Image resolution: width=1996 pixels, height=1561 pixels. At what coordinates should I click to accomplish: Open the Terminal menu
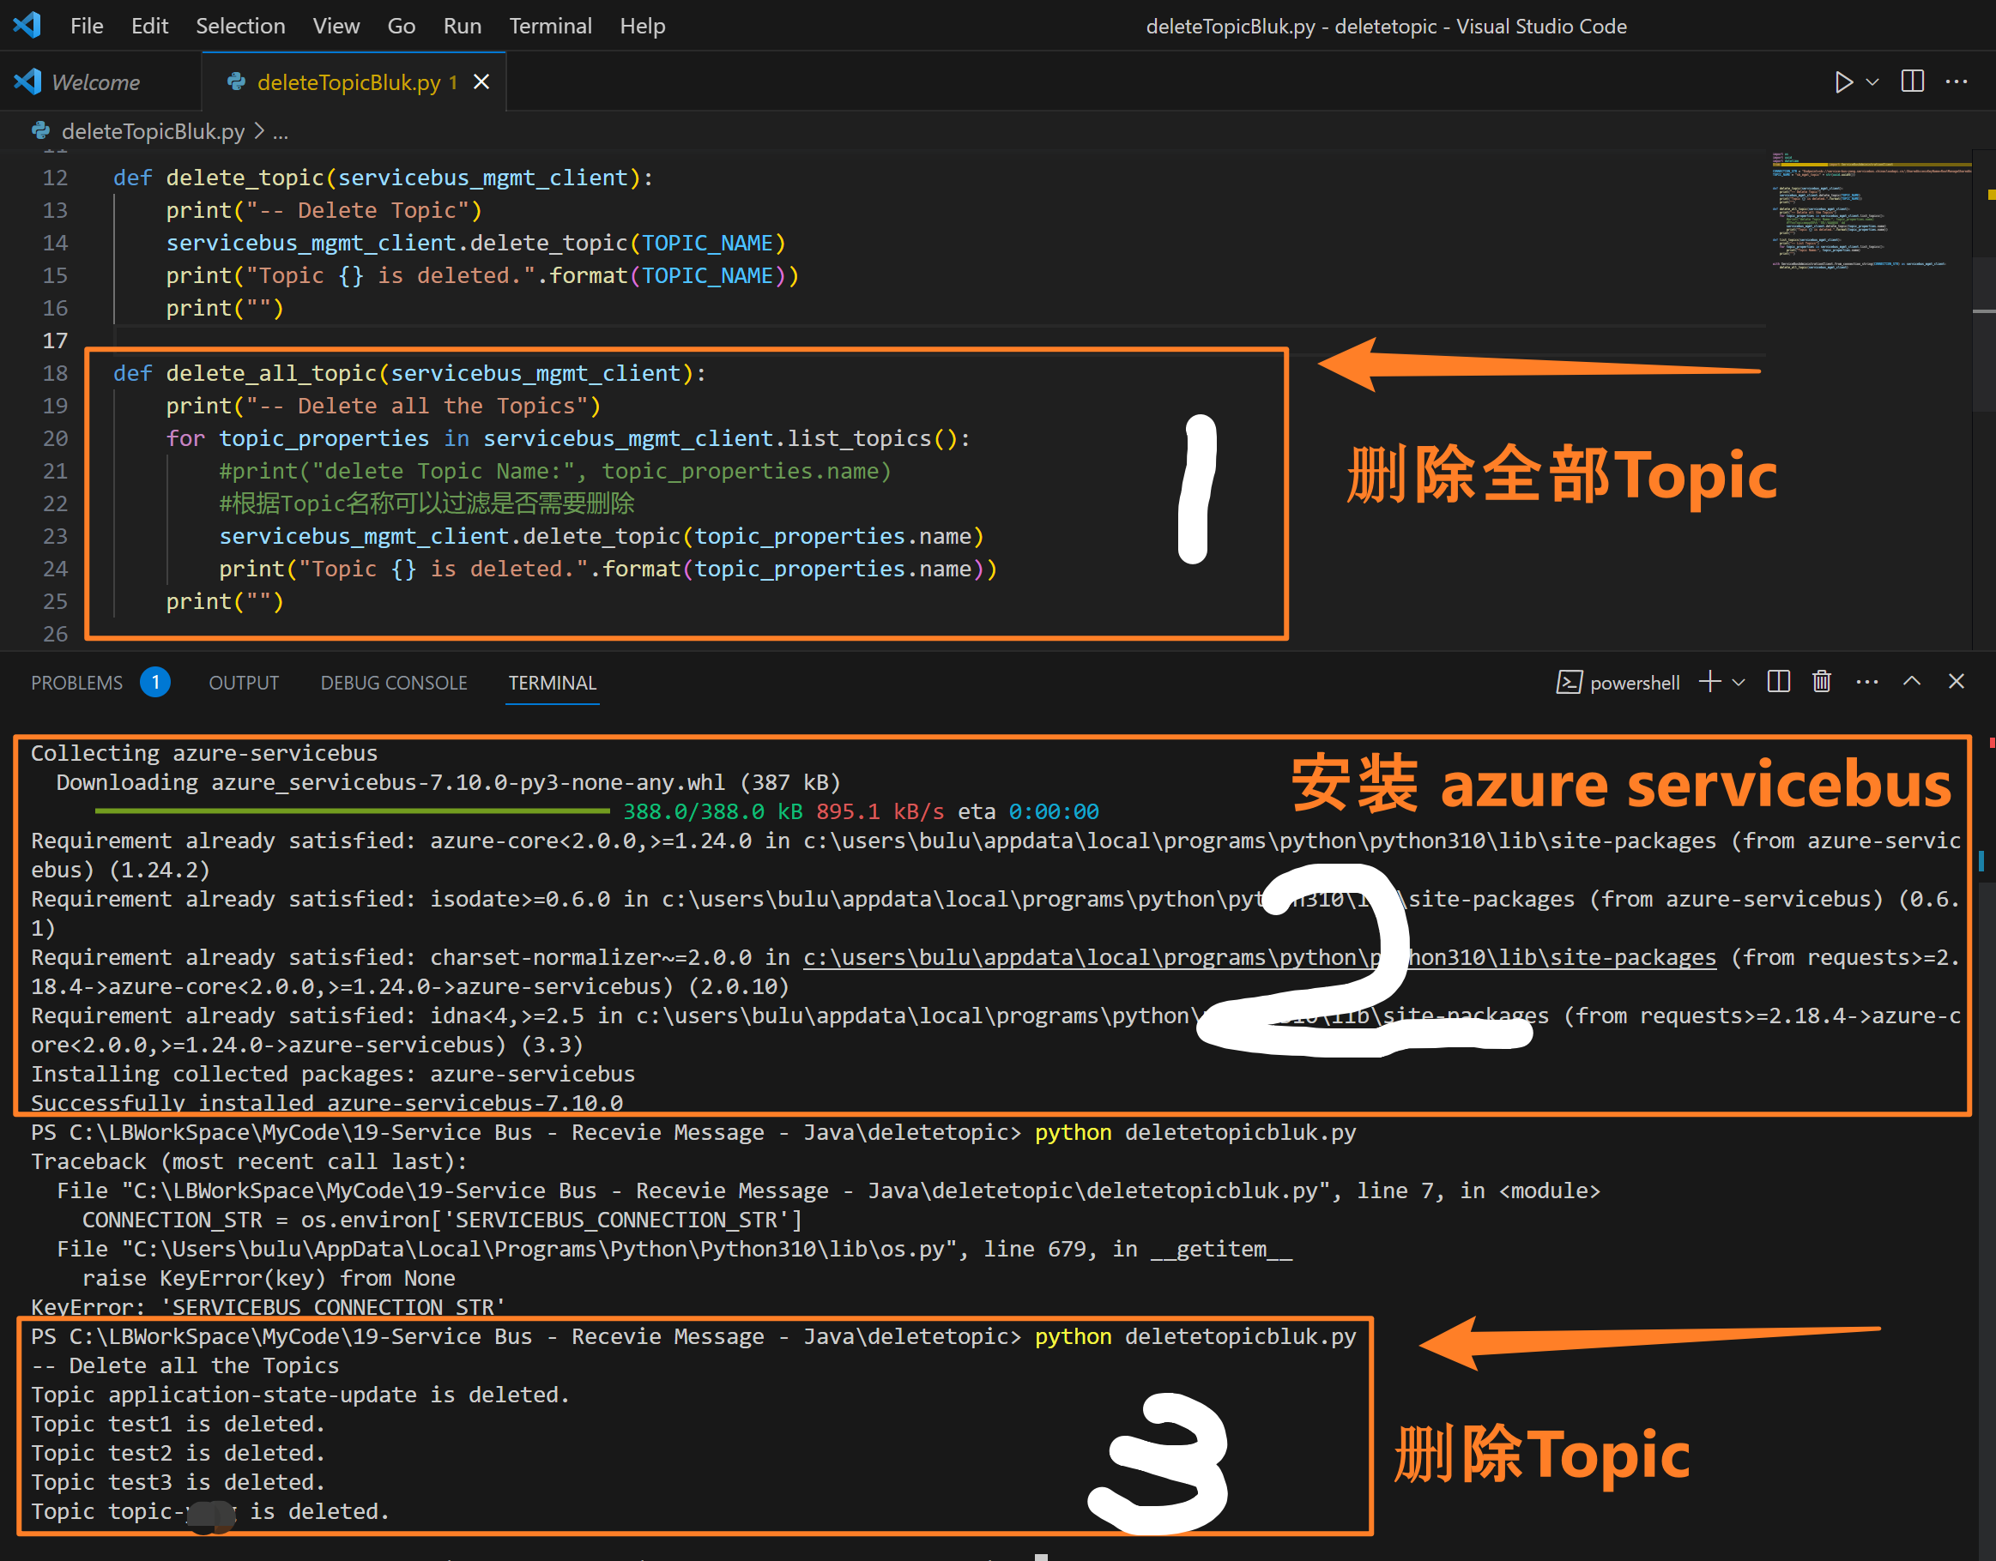549,26
